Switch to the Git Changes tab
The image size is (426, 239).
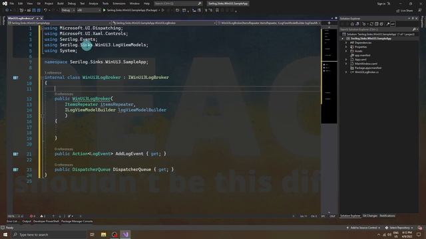click(370, 216)
